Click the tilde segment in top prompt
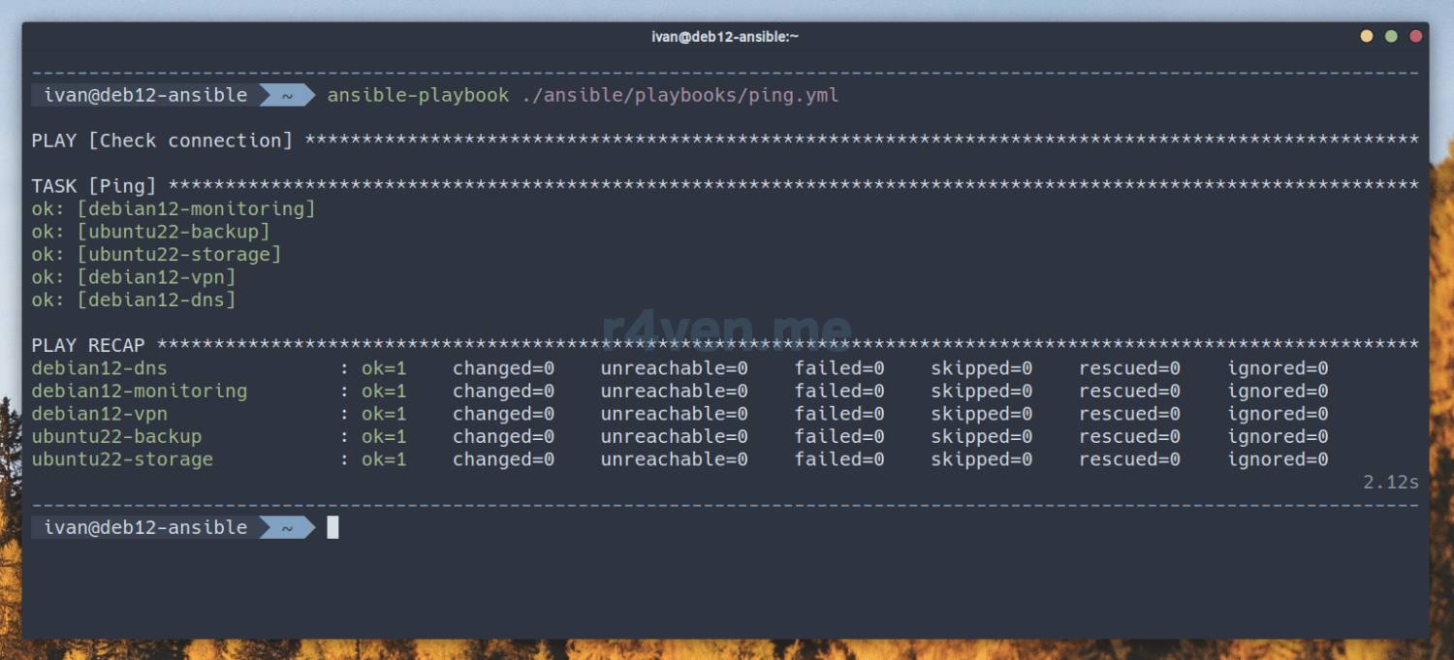This screenshot has width=1454, height=660. pyautogui.click(x=287, y=95)
